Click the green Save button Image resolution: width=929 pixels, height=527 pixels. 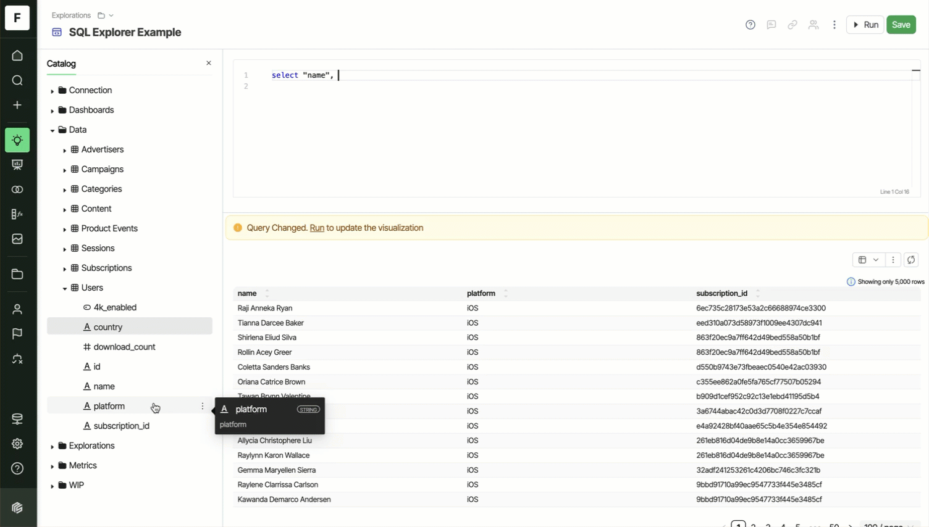(901, 25)
